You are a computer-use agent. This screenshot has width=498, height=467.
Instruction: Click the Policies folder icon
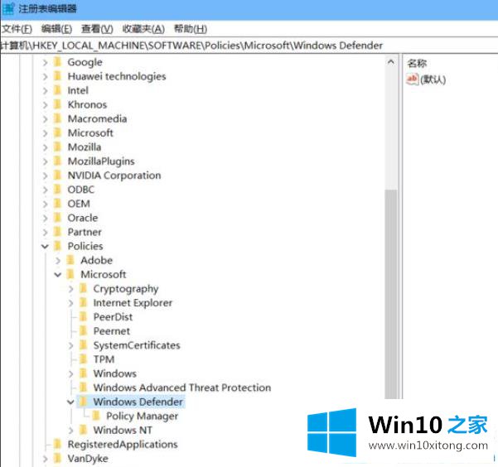[57, 246]
